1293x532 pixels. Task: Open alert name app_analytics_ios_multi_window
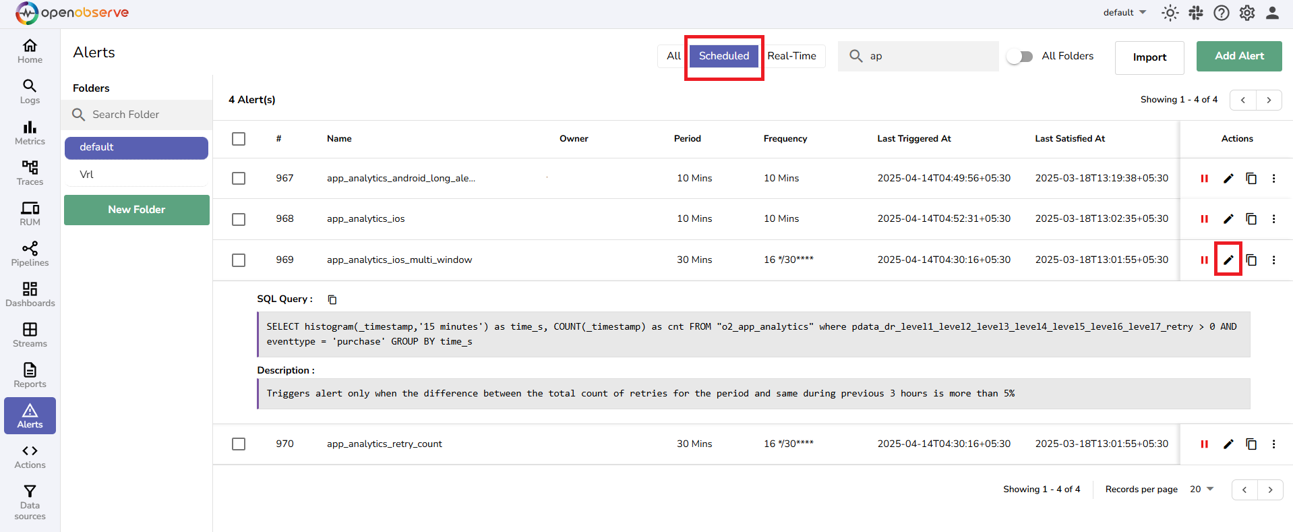[x=399, y=260]
